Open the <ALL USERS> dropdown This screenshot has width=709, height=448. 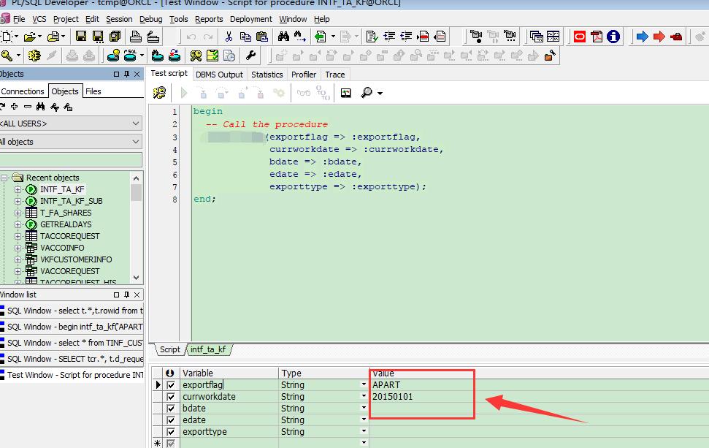[134, 123]
